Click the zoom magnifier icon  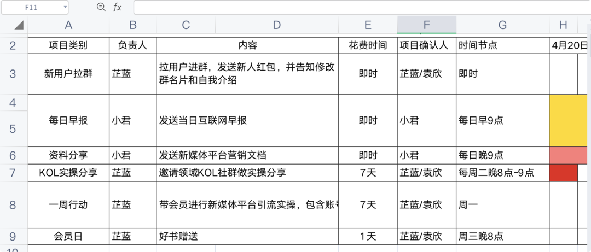(101, 7)
